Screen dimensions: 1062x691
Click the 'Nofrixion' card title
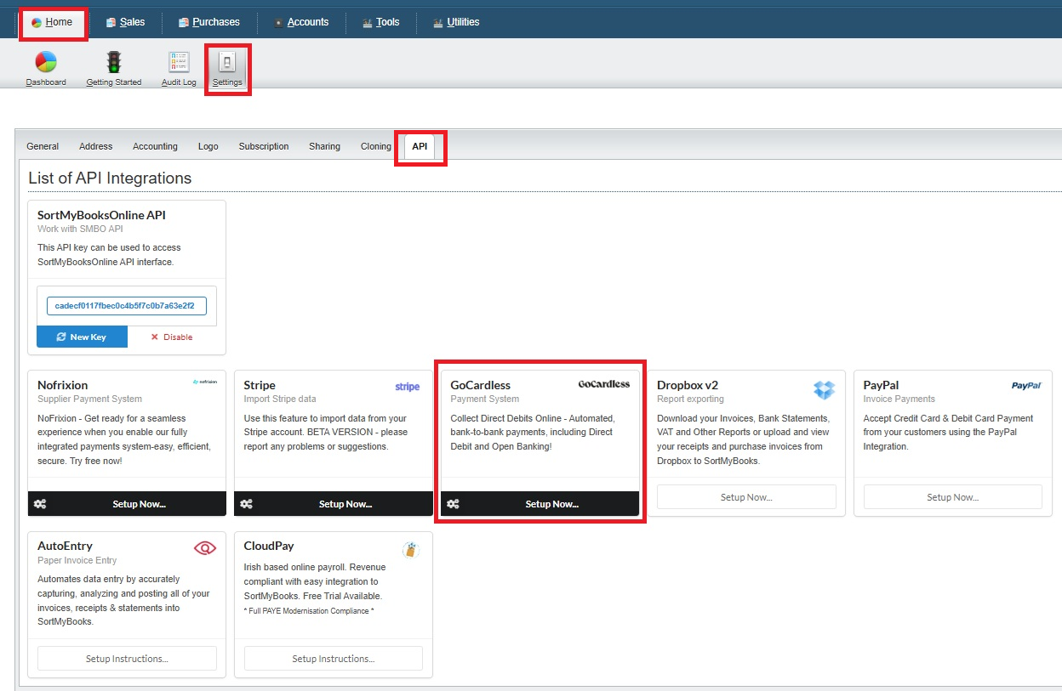63,385
